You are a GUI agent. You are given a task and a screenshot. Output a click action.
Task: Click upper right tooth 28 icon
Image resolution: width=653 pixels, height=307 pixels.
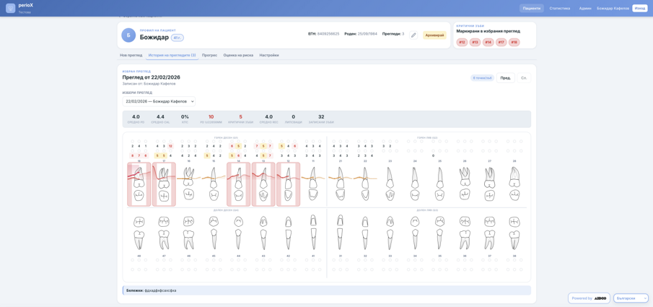coord(514,184)
